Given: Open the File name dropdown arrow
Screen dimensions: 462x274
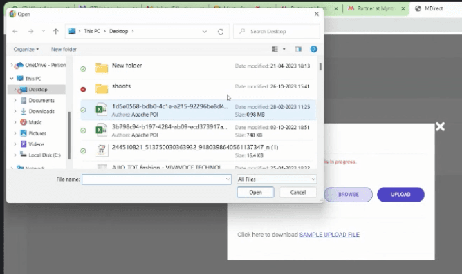Looking at the screenshot, I should [x=228, y=179].
